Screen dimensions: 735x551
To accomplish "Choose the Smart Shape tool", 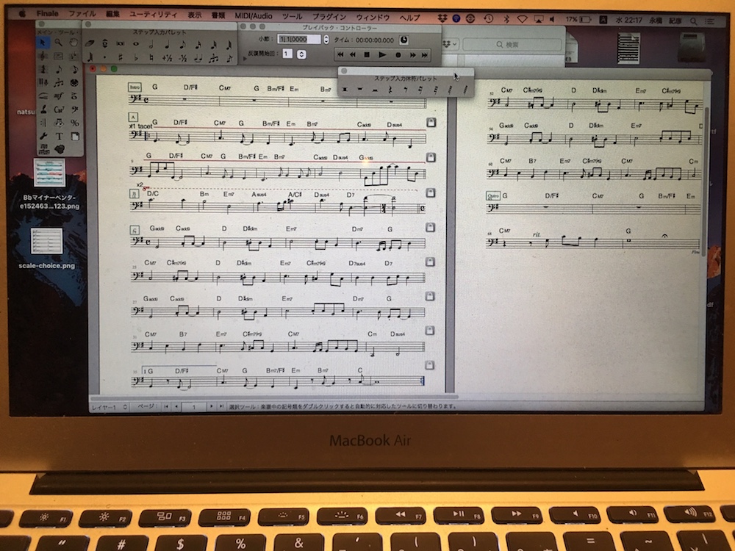I will click(x=43, y=96).
